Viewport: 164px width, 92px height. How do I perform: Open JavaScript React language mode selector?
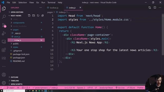pyautogui.click(x=106, y=88)
